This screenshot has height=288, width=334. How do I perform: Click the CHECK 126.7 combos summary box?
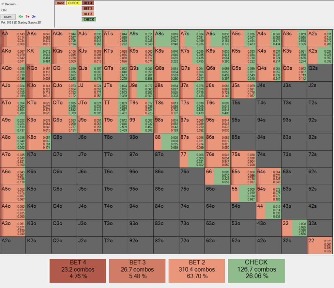[256, 271]
